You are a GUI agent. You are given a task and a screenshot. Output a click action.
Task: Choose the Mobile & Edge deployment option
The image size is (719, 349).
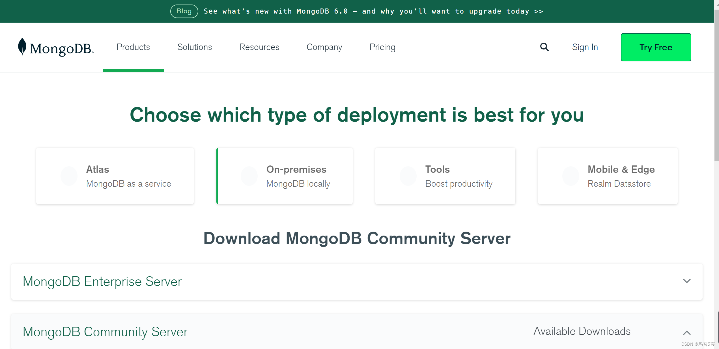(608, 176)
